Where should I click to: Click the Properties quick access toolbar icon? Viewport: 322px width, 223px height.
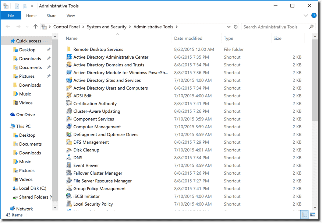click(17, 6)
